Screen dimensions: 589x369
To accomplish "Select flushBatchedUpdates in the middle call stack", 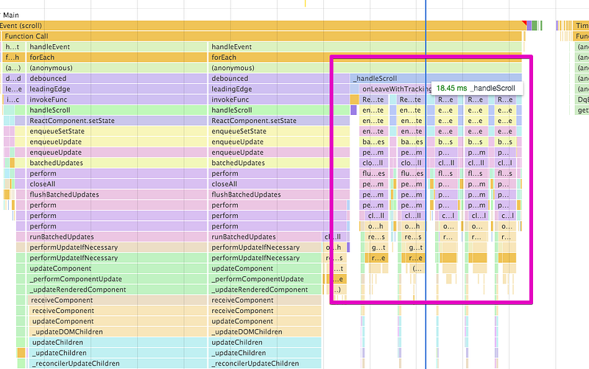I will 279,194.
